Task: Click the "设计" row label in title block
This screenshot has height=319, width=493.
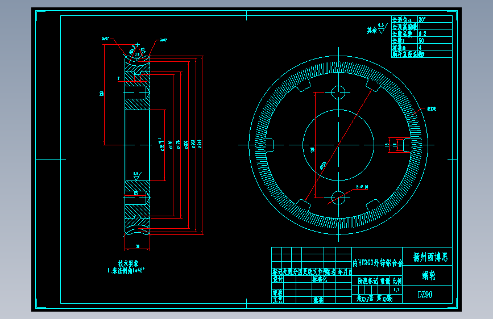Action: [x=277, y=279]
